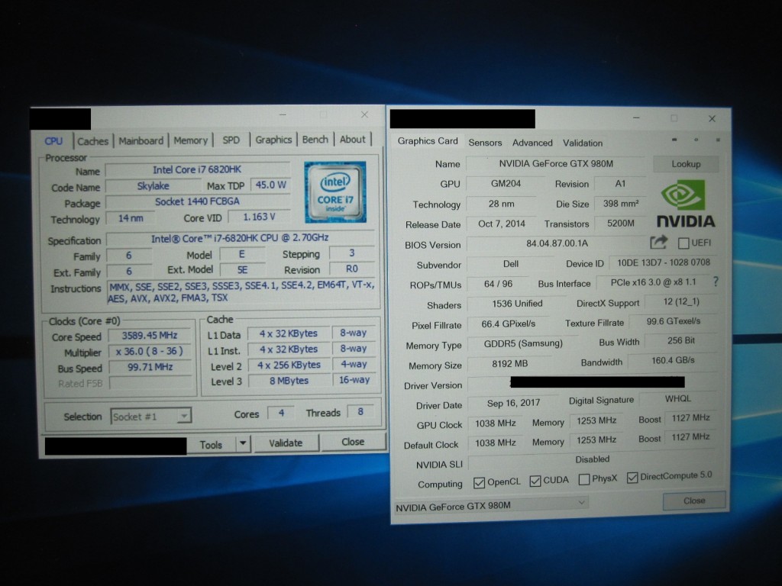Click the GPU Name field GeForce GTX 980M

pos(556,163)
